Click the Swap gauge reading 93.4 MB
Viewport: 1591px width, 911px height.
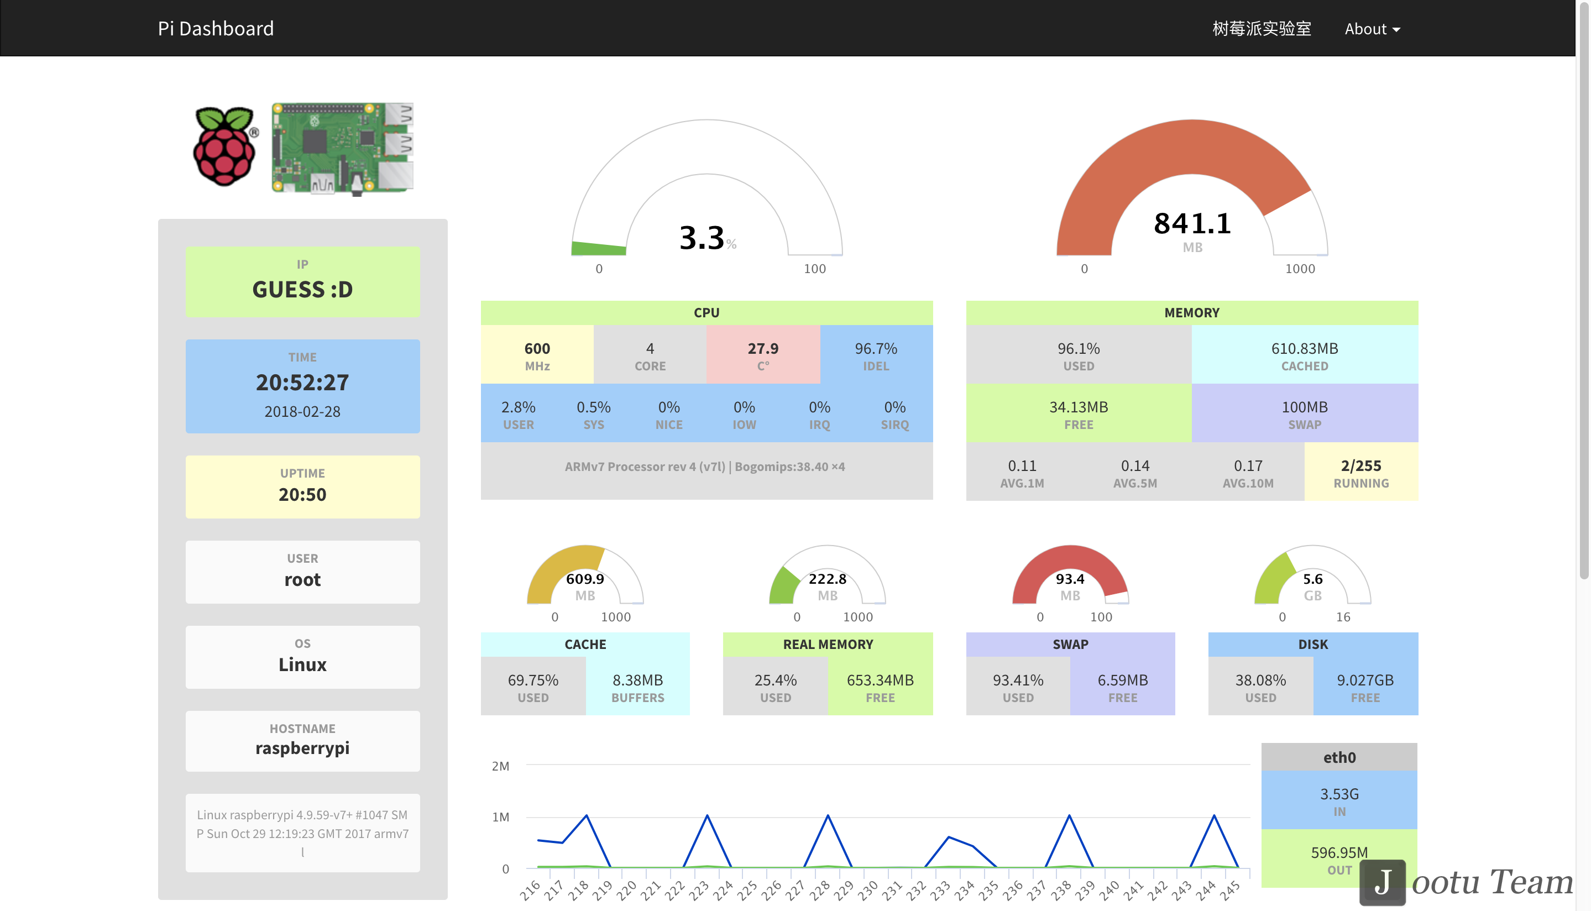[1070, 579]
